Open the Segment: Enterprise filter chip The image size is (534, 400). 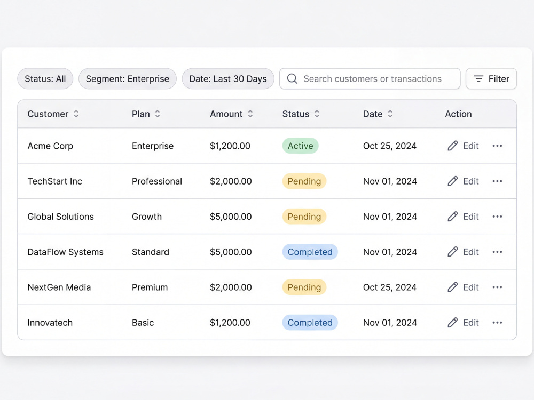tap(128, 78)
